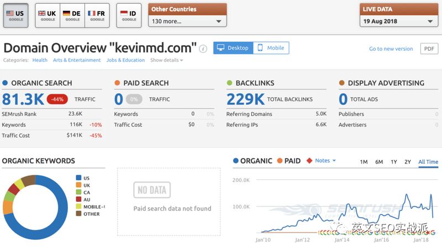Switch to Desktop view

[x=233, y=48]
